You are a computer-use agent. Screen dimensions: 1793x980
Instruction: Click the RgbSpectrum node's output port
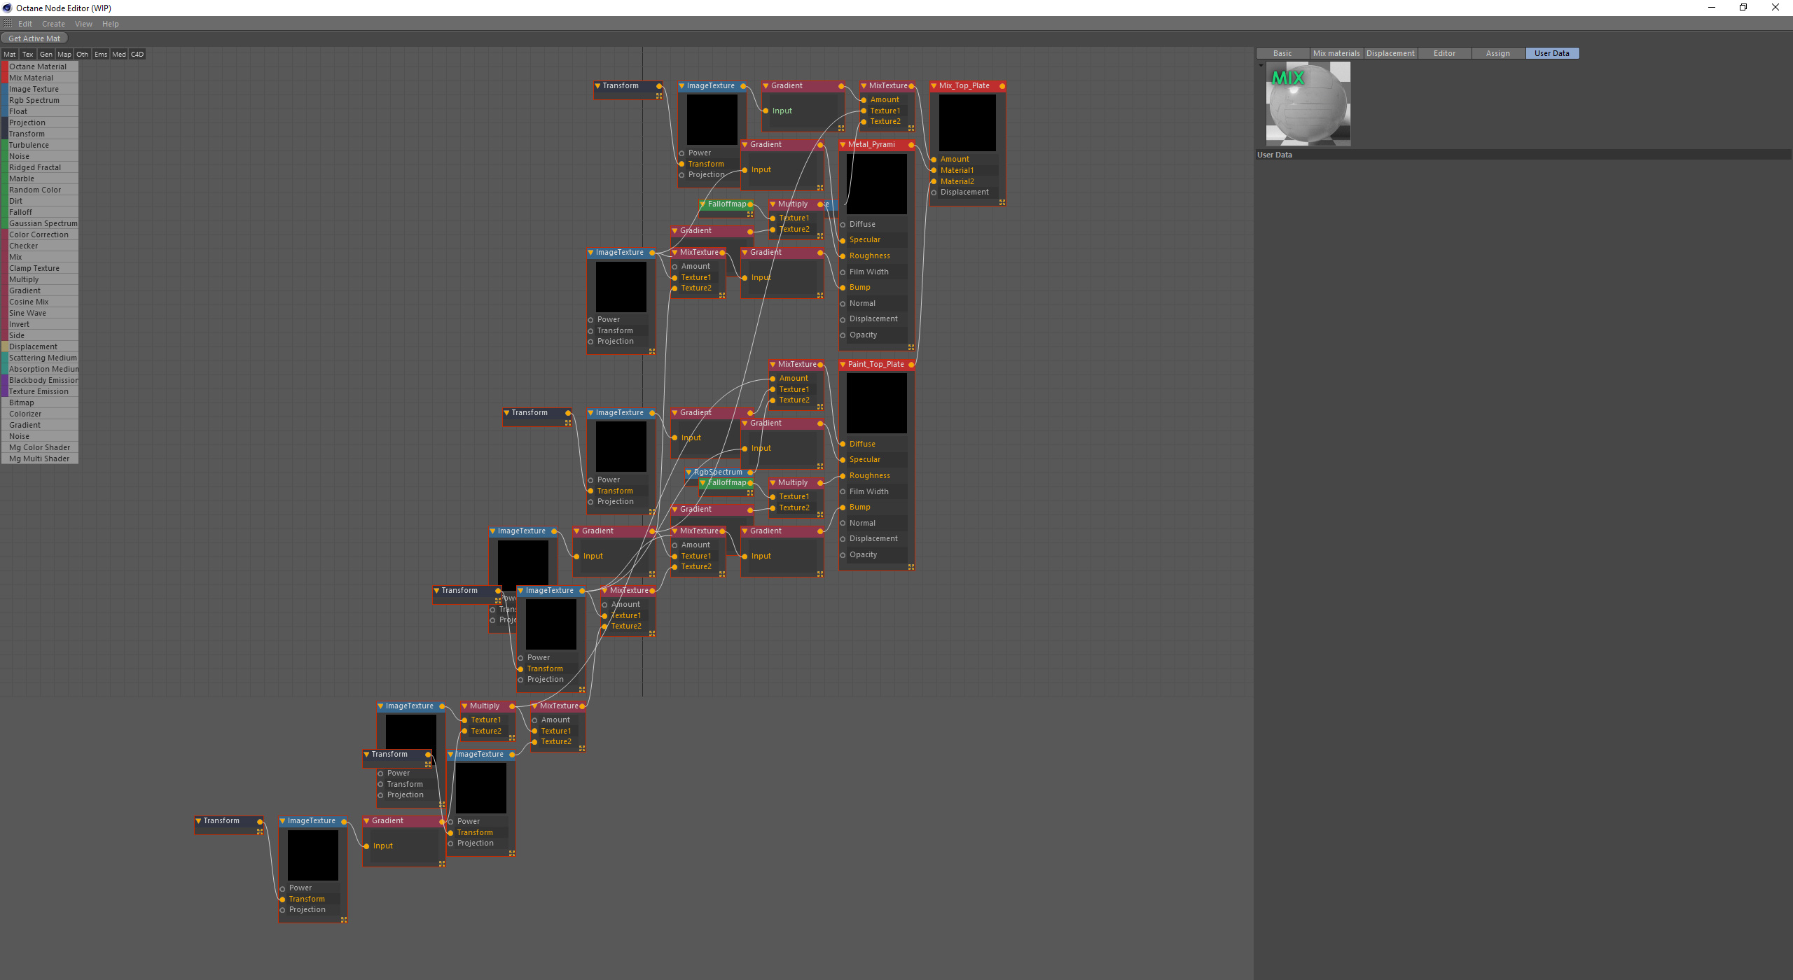click(x=750, y=472)
